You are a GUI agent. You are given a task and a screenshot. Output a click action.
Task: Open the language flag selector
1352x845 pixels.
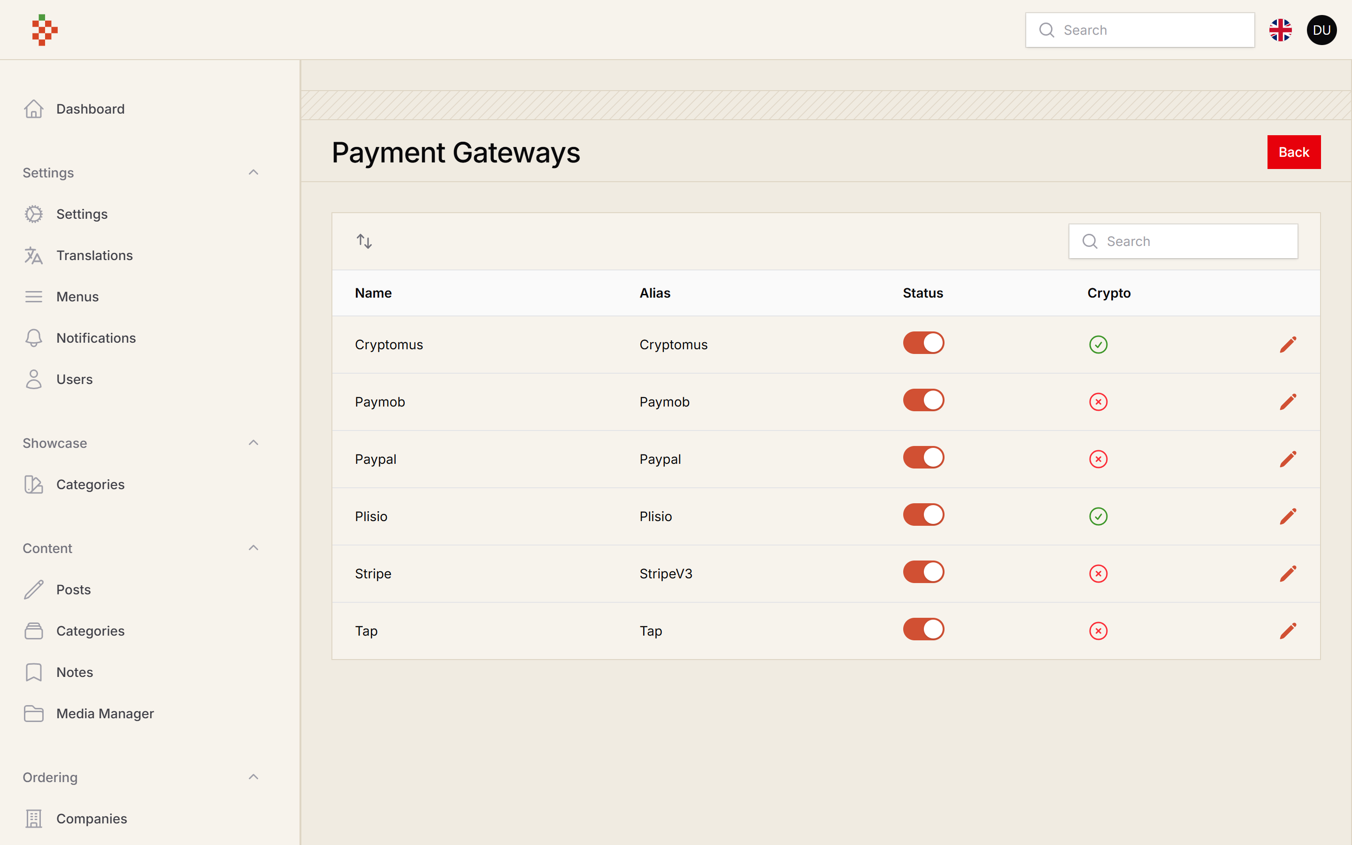click(x=1280, y=30)
